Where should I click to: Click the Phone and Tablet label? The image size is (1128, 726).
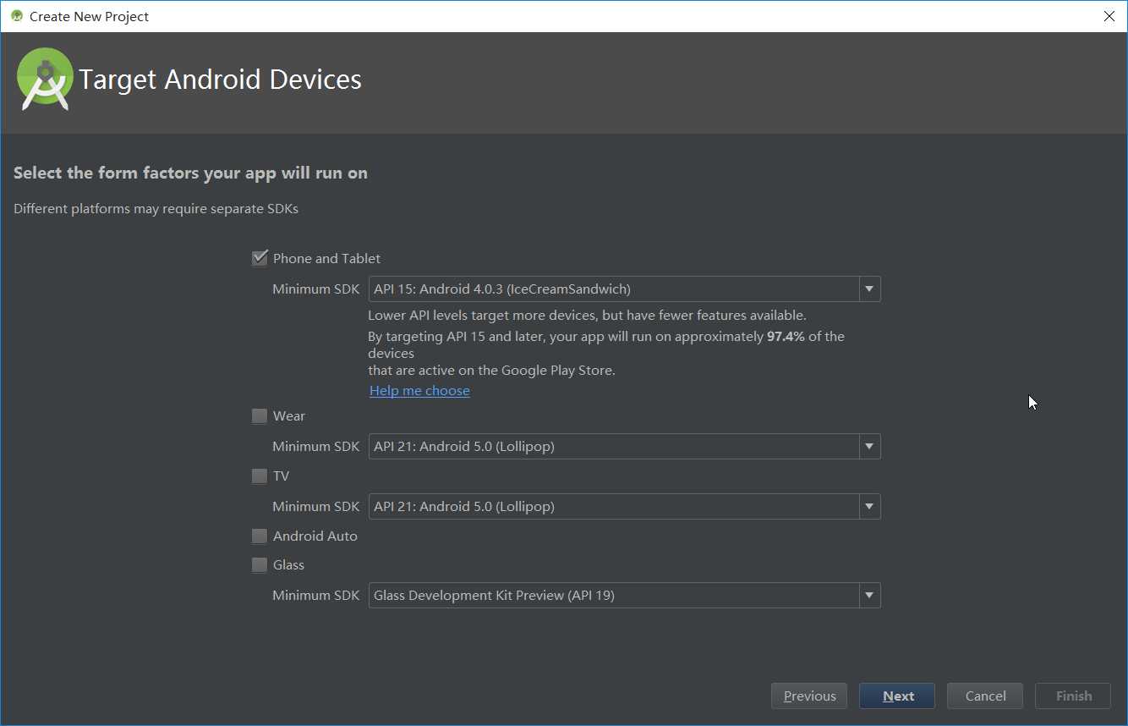coord(326,259)
